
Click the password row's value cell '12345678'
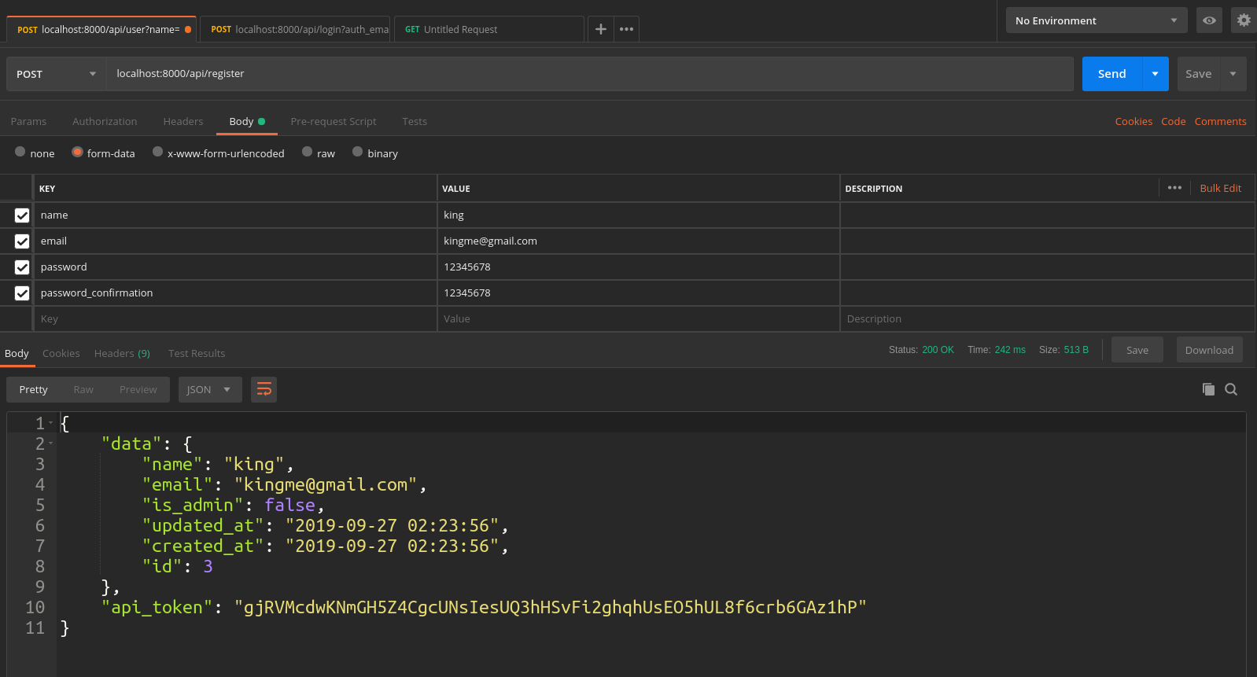point(639,267)
